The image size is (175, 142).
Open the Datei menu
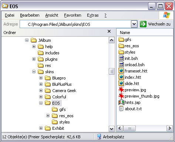(x=10, y=15)
